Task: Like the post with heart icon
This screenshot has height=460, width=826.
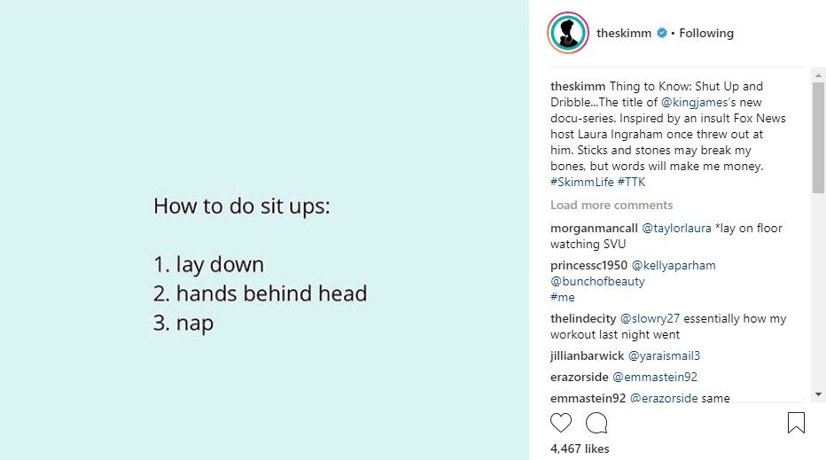Action: pos(560,423)
